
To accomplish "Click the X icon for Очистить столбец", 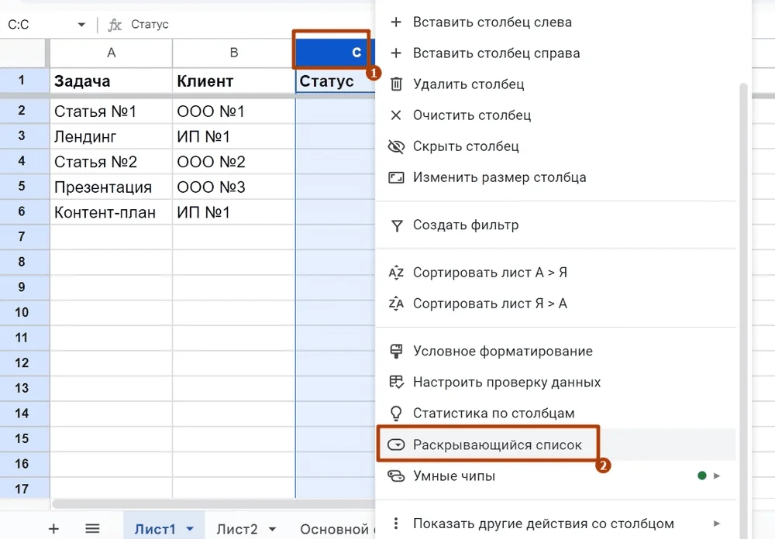I will coord(396,115).
